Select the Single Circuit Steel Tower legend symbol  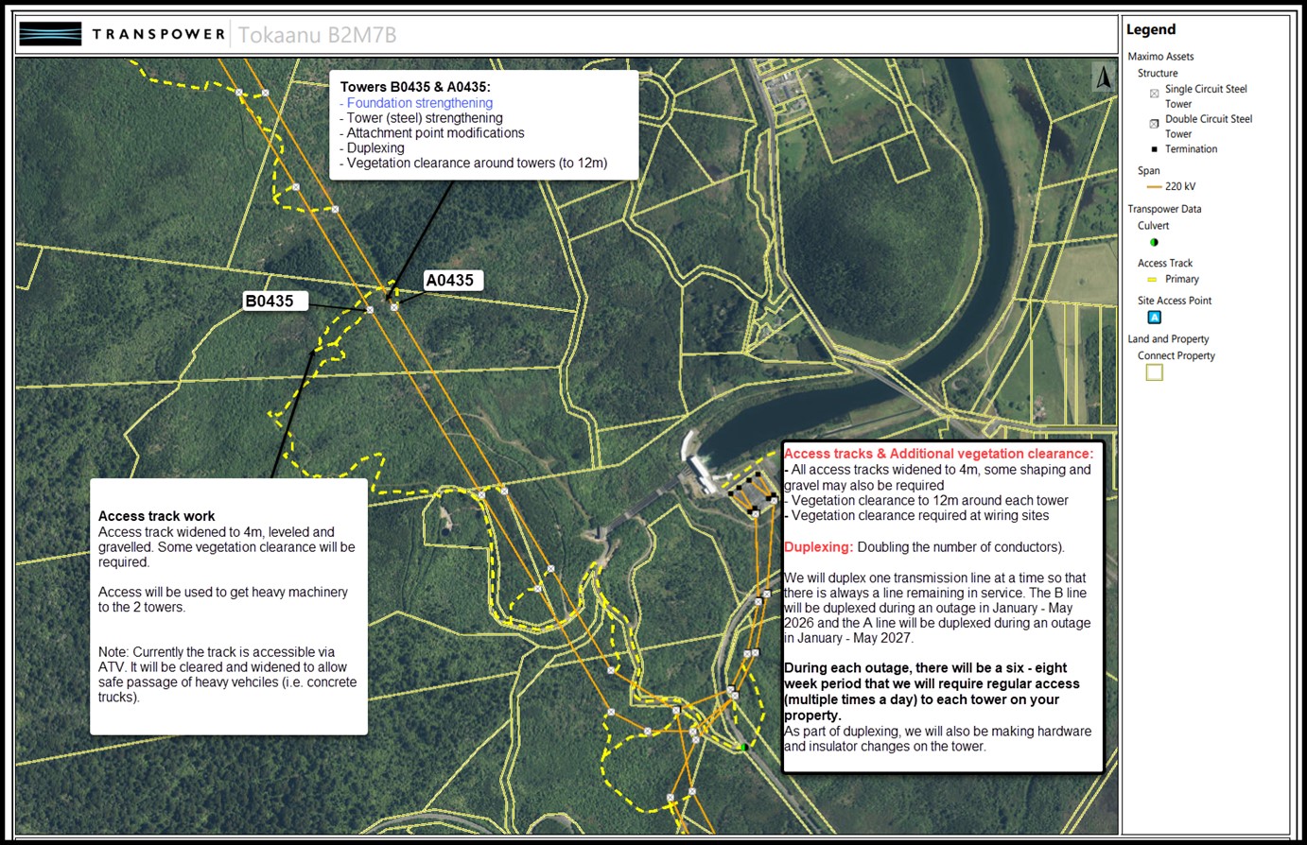click(1154, 94)
